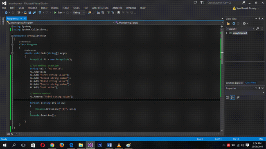The width and height of the screenshot is (266, 149).
Task: Click the editor scroll down arrow
Action: tap(222, 130)
